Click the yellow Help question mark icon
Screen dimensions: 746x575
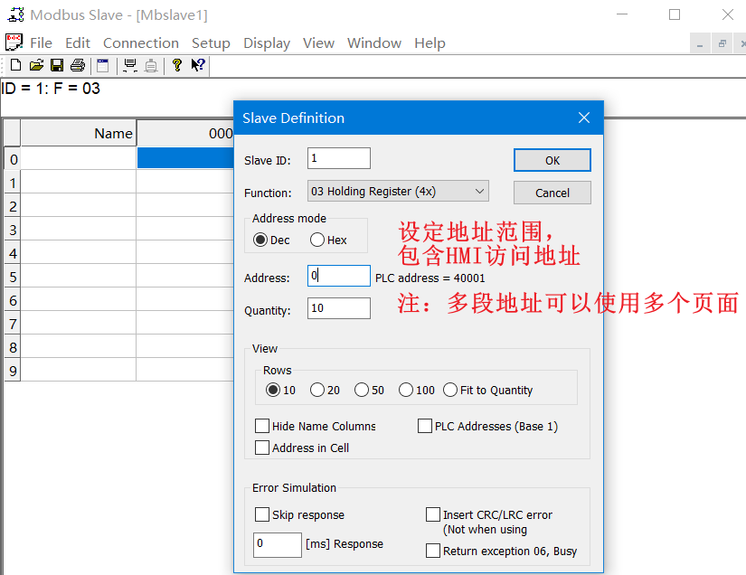pos(177,65)
